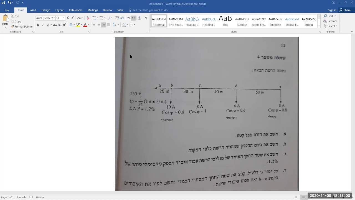
Task: Click the Paste clipboard icon
Action: tap(5, 18)
